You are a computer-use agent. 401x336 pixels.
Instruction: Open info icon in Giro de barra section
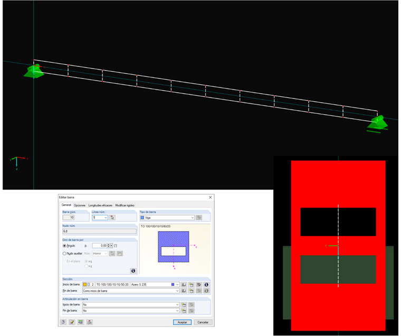click(133, 271)
